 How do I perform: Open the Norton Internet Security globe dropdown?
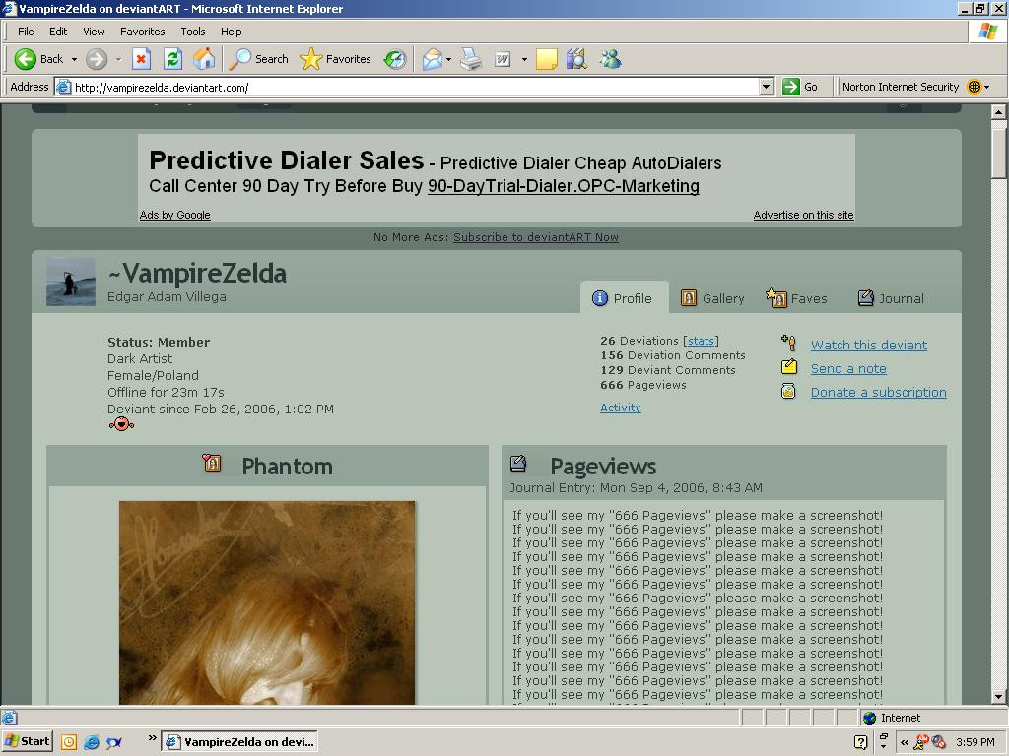[x=978, y=87]
